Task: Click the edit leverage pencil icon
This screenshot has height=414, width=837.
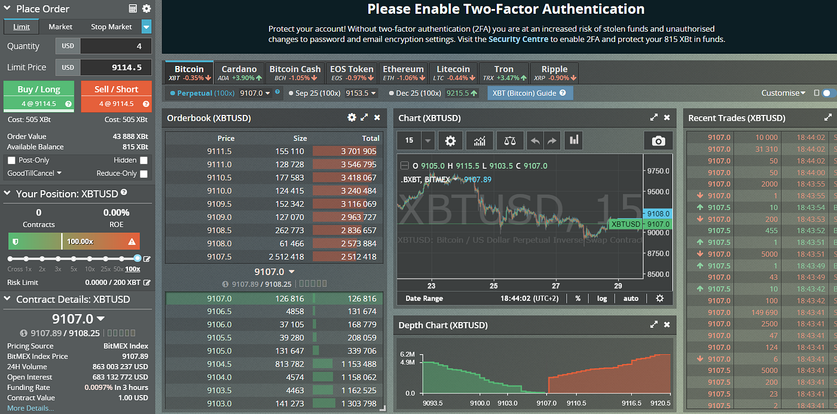Action: (147, 259)
